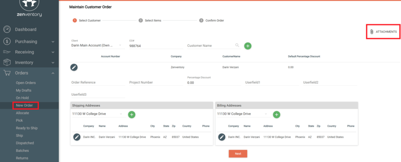Click Billing Addresses panel header

coord(287,105)
